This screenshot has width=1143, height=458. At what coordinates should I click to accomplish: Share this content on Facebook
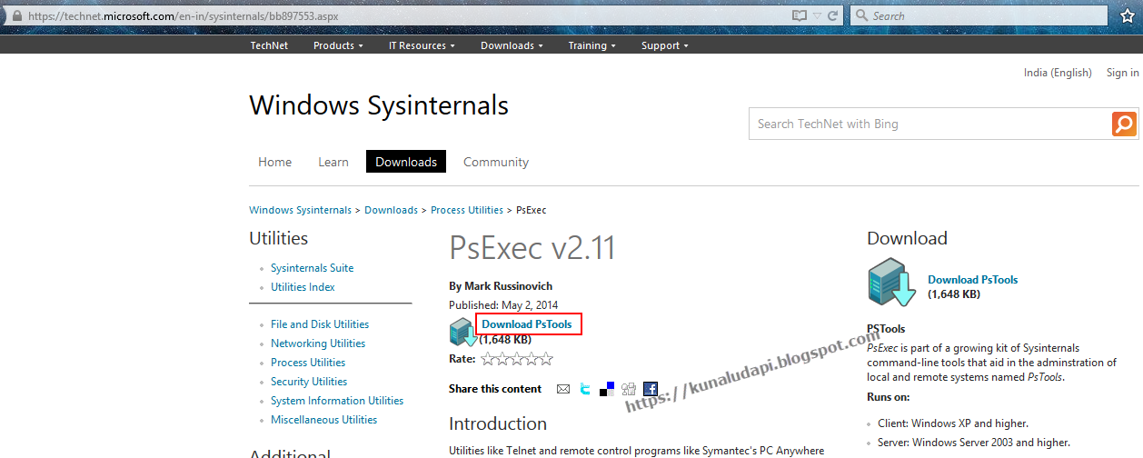click(x=651, y=389)
